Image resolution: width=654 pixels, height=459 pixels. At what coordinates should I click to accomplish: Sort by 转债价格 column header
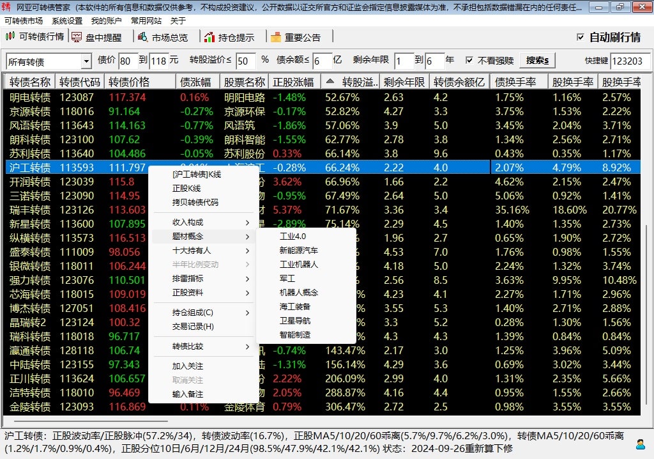click(x=140, y=82)
